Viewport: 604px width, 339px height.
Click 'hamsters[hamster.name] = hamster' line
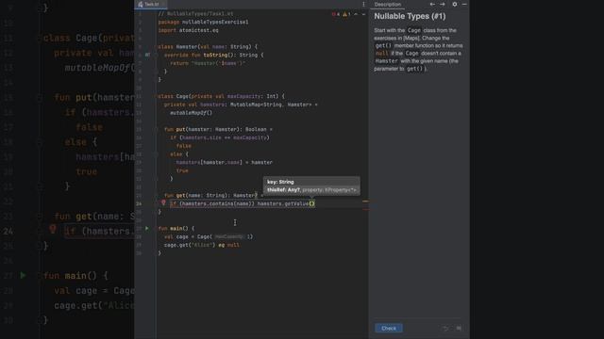click(225, 163)
